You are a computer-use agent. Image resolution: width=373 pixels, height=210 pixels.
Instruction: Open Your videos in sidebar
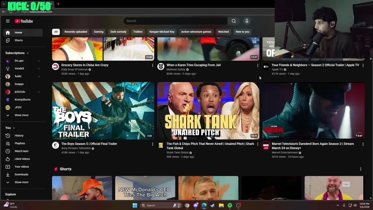click(23, 167)
